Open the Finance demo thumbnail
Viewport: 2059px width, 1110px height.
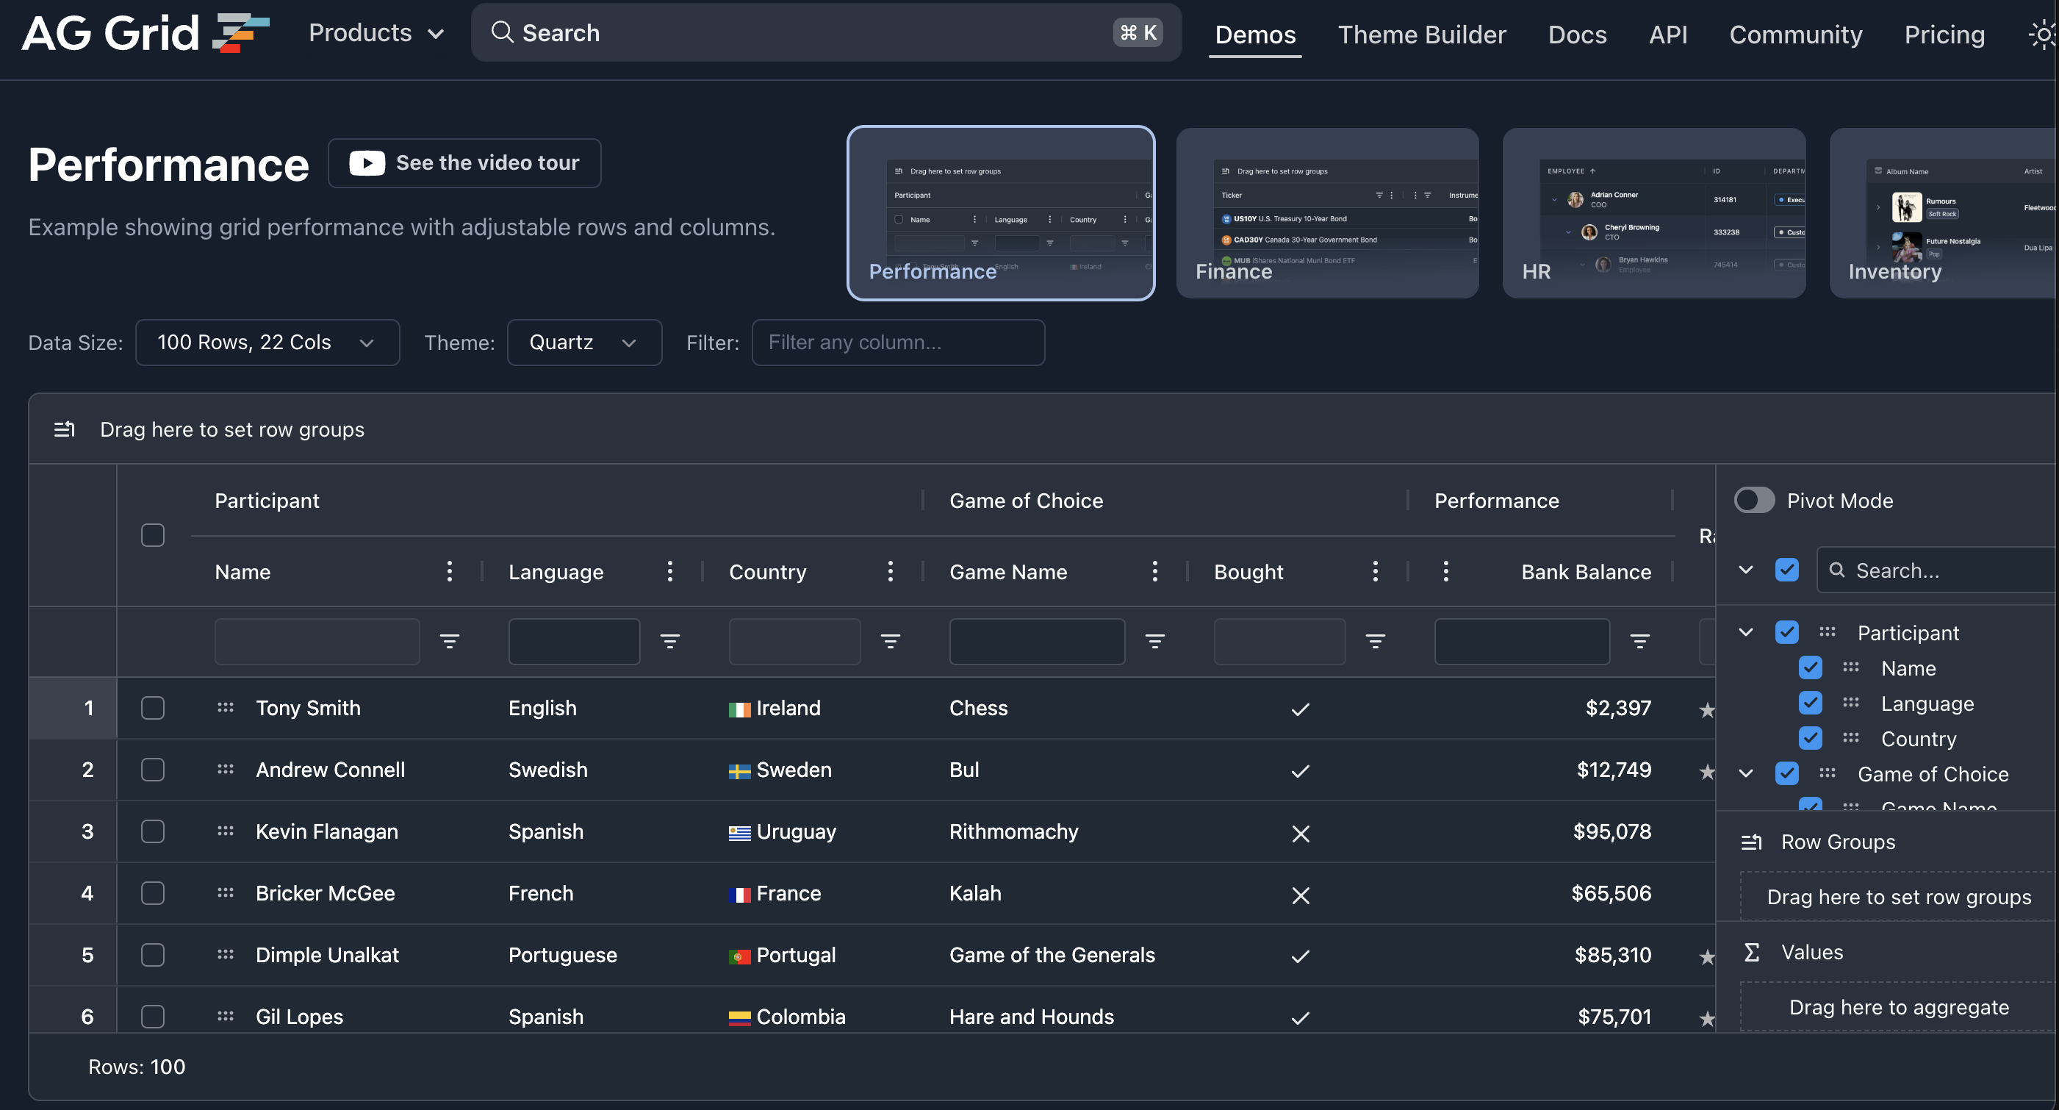coord(1327,213)
